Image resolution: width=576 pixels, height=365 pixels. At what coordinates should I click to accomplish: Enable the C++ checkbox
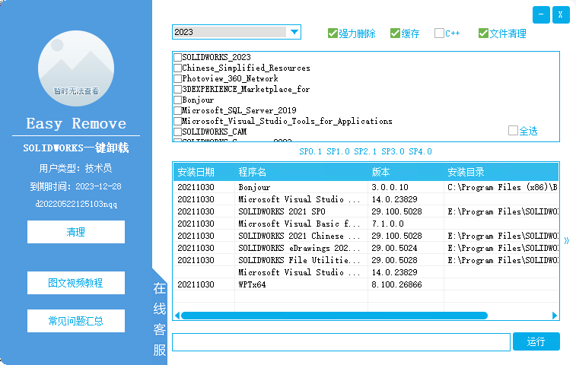[x=439, y=33]
